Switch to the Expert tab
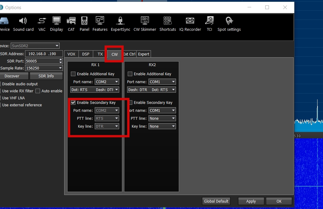The image size is (323, 209). [x=144, y=54]
